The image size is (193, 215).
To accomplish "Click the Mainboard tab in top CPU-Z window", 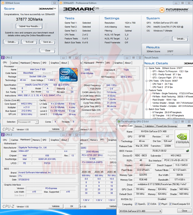I will [x=25, y=63].
